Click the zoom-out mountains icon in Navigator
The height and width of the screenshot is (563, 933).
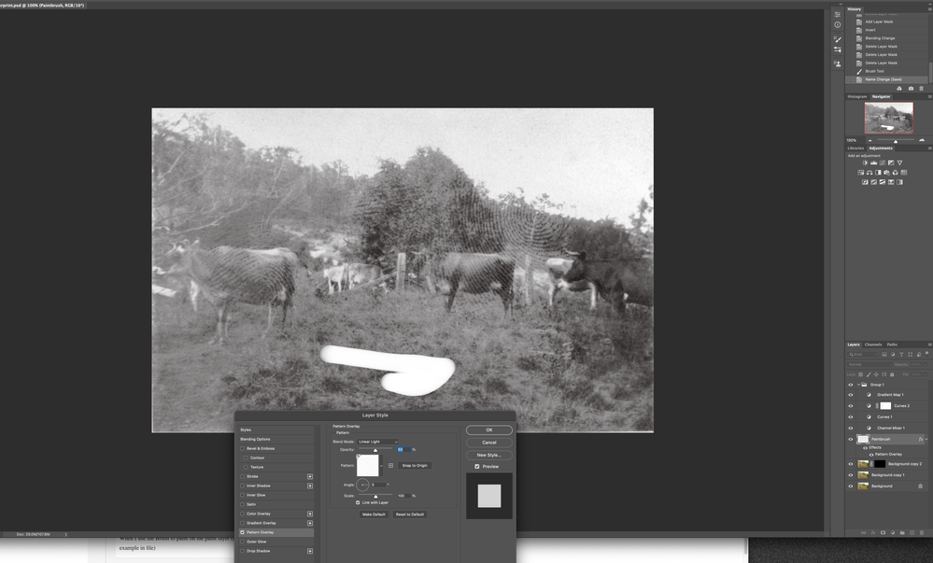869,140
